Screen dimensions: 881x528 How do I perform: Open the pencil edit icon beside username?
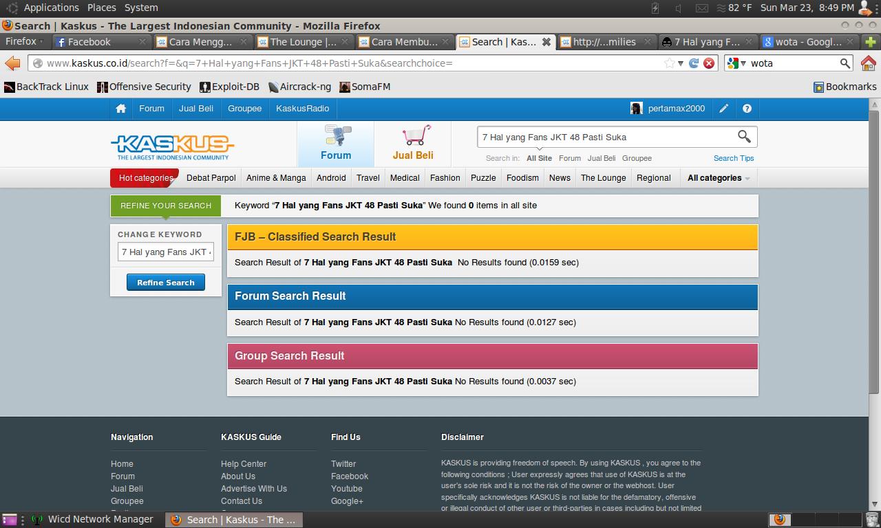click(x=724, y=109)
